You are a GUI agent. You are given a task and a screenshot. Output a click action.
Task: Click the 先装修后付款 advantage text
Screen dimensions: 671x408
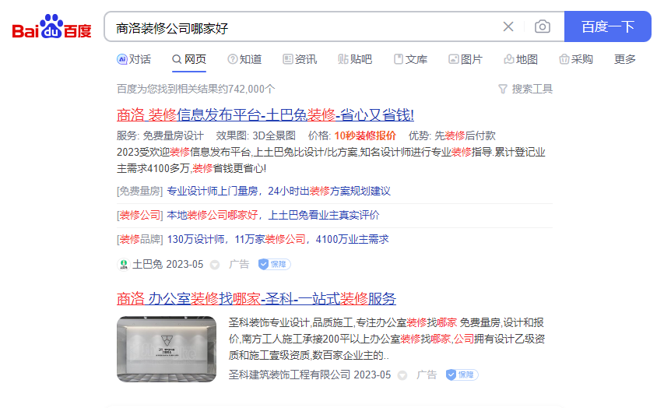tap(465, 135)
